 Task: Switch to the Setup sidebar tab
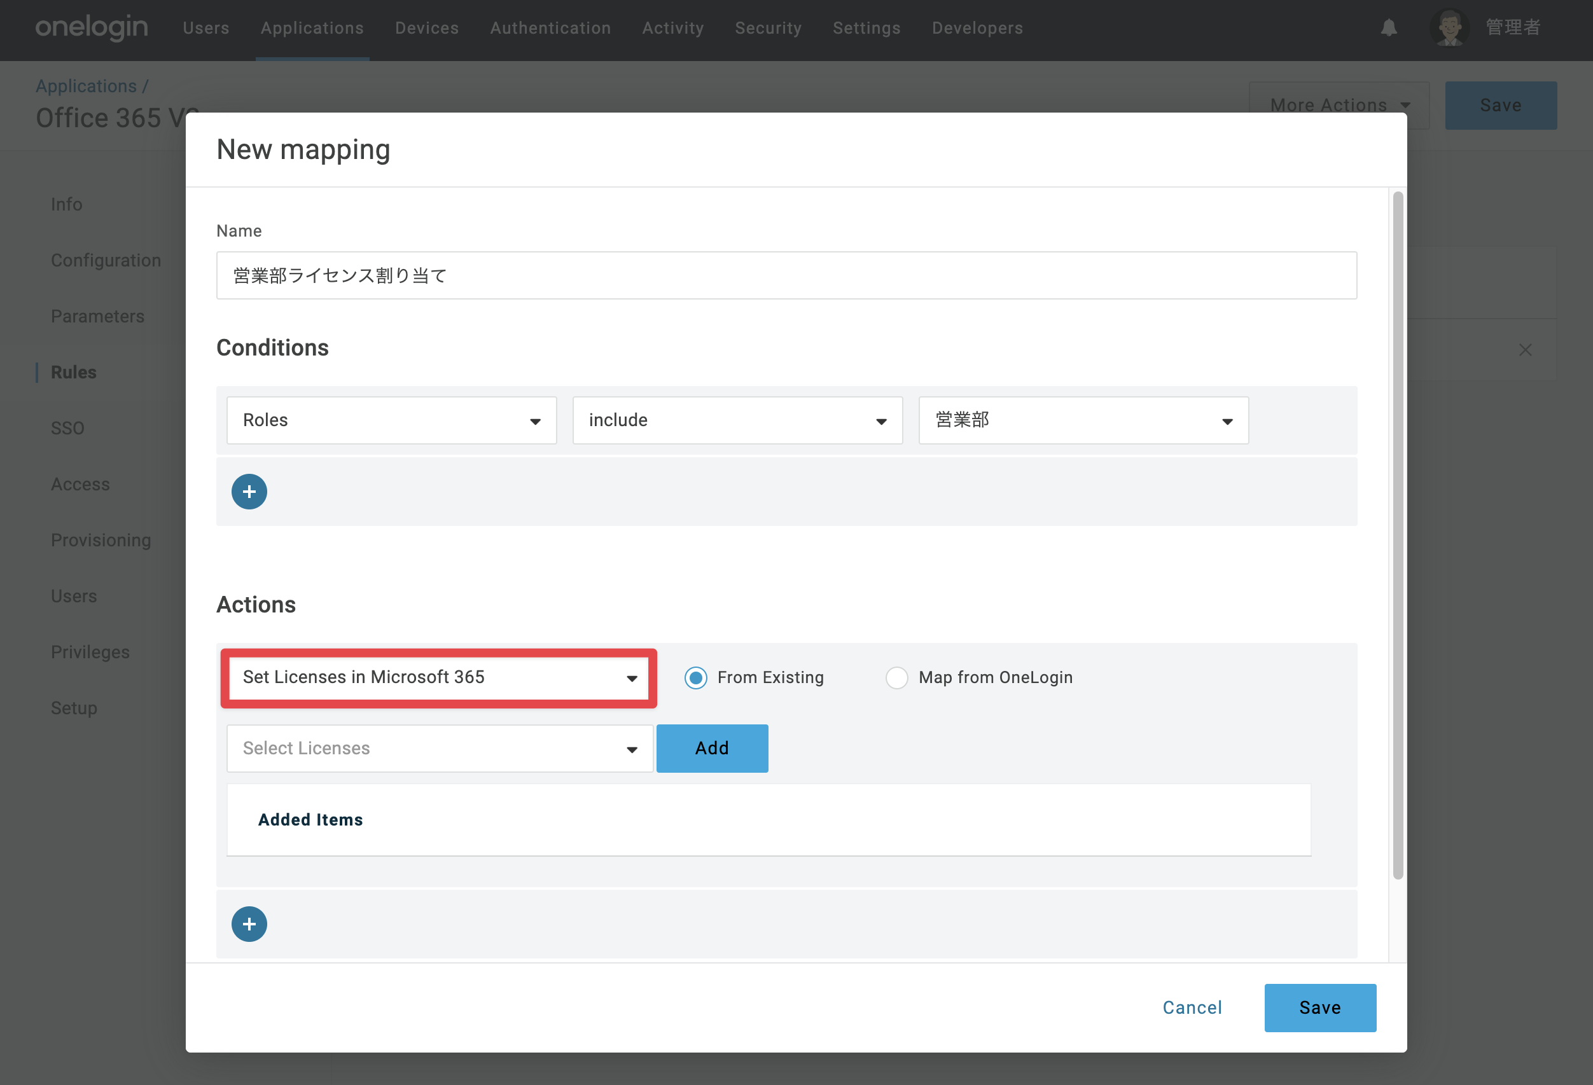(x=74, y=708)
